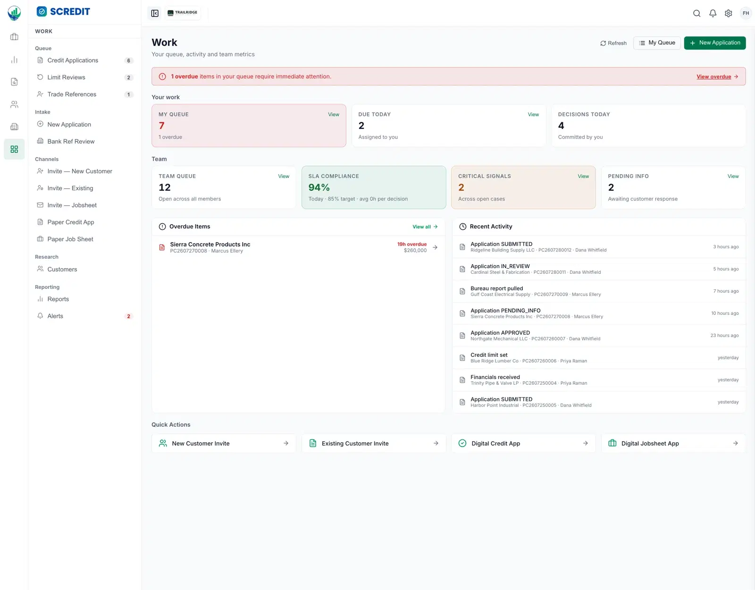Open Invite — Jobsheet channel

coord(85,205)
